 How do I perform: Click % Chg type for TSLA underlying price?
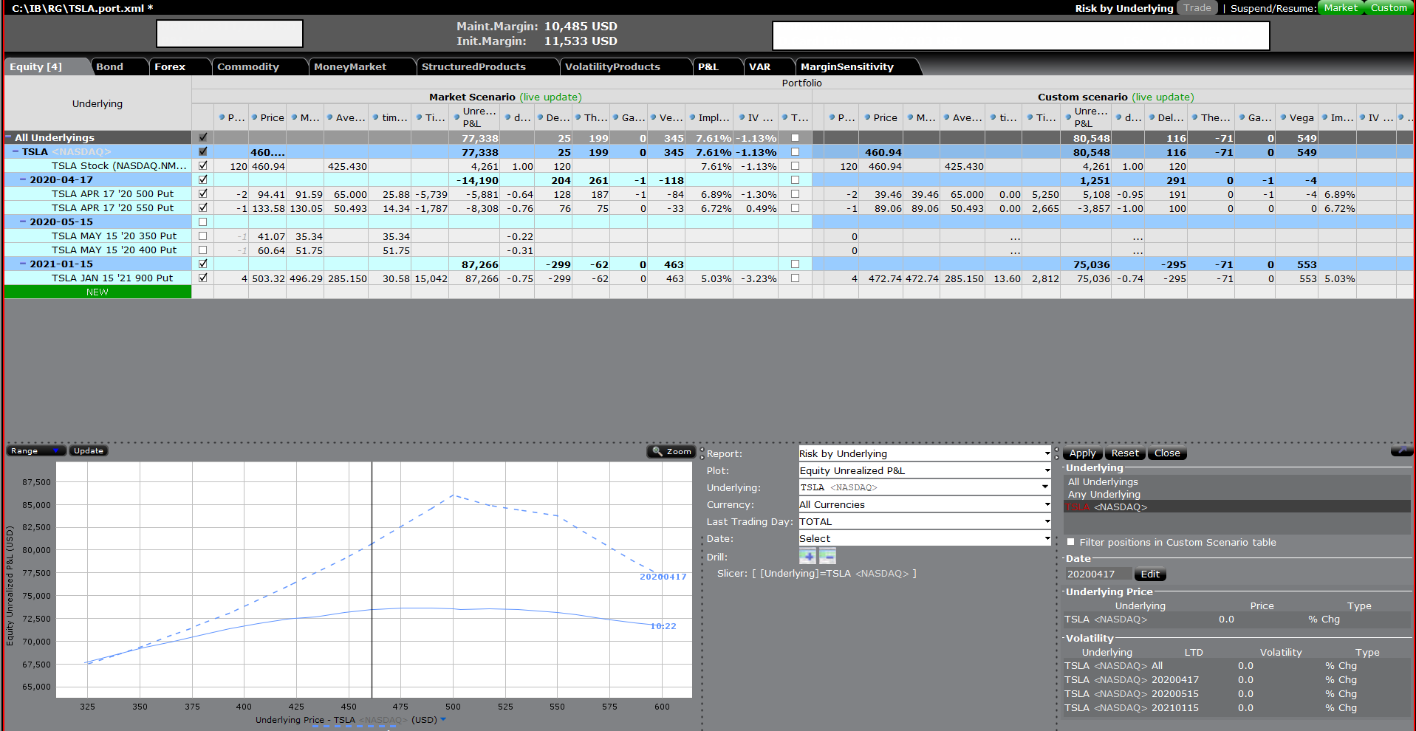click(x=1324, y=619)
